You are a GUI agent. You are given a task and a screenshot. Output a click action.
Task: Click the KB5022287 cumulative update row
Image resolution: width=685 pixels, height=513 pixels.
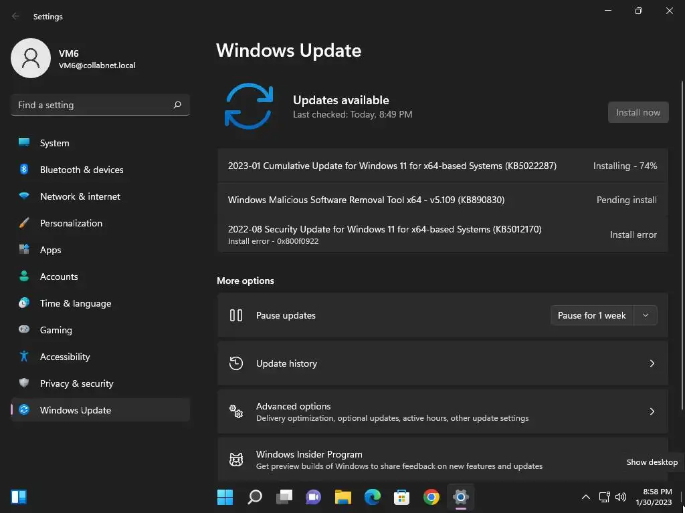pyautogui.click(x=443, y=166)
